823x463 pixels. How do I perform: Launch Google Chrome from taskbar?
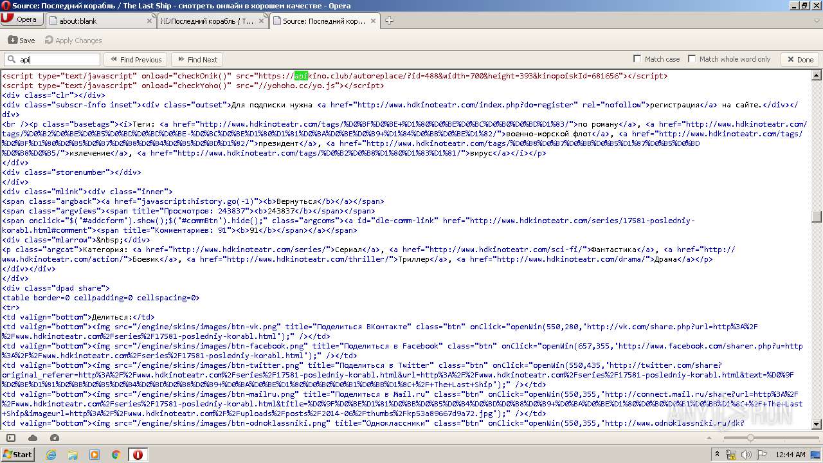click(x=116, y=455)
